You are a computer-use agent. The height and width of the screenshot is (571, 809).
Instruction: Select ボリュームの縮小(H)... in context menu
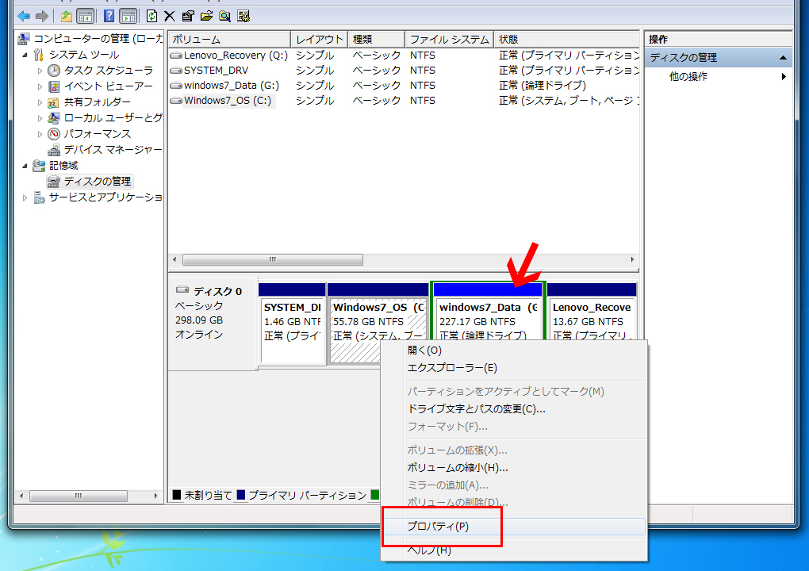[457, 468]
